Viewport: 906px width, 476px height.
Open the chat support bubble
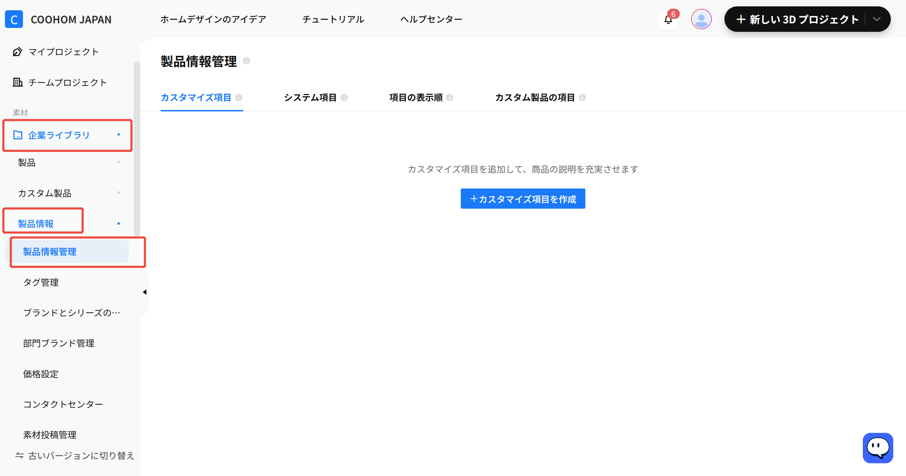pyautogui.click(x=878, y=448)
